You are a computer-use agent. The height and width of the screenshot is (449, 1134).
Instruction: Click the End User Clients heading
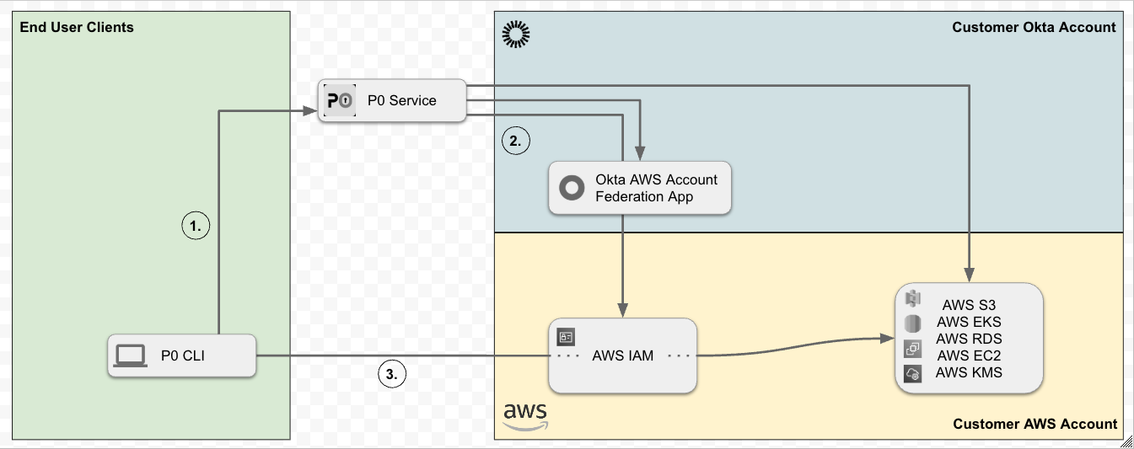coord(77,27)
